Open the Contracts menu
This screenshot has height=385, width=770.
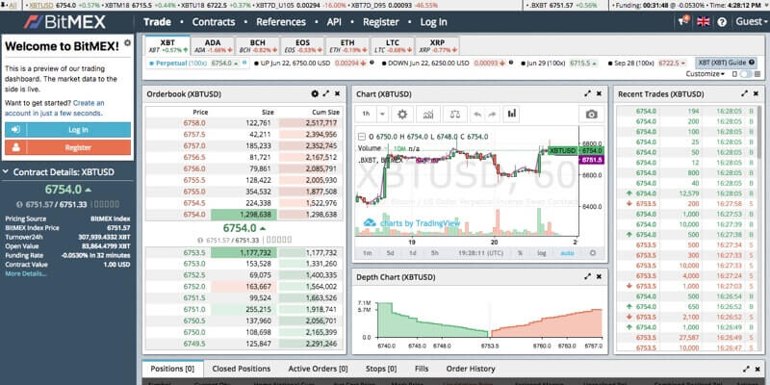[x=214, y=22]
